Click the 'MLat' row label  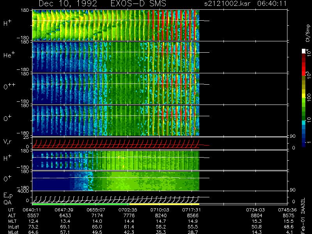(x=13, y=232)
